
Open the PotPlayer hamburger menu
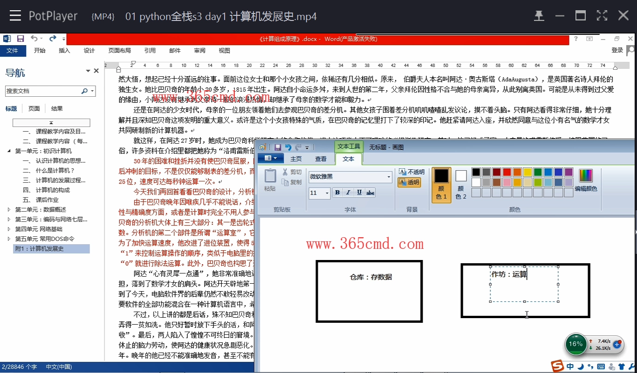point(15,15)
